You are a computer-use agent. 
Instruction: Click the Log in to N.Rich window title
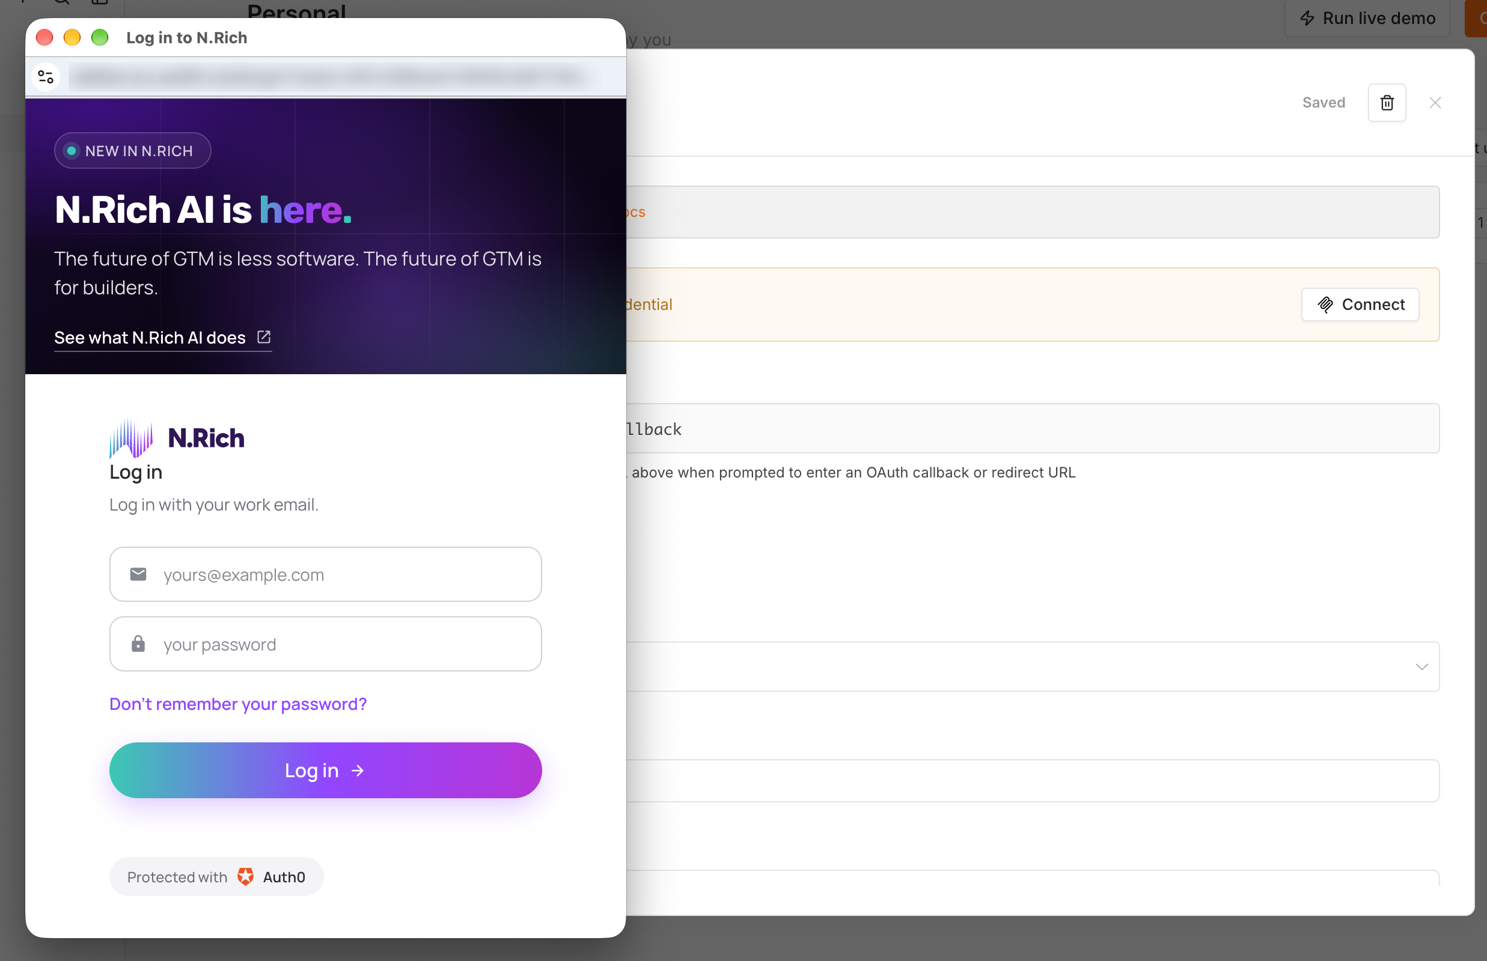tap(187, 37)
